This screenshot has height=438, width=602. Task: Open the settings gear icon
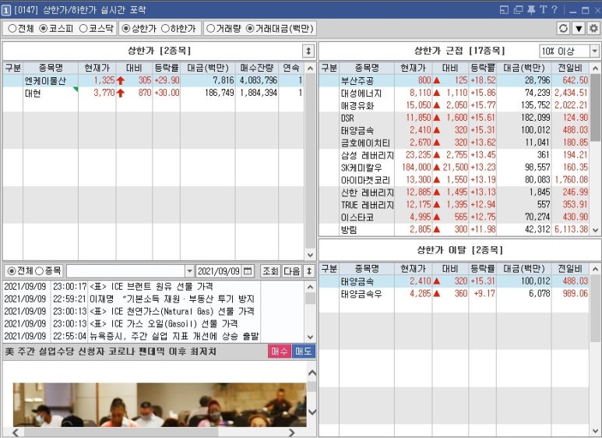click(x=593, y=28)
